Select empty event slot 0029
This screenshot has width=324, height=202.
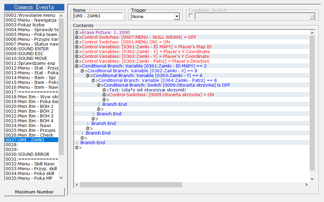(x=32, y=149)
